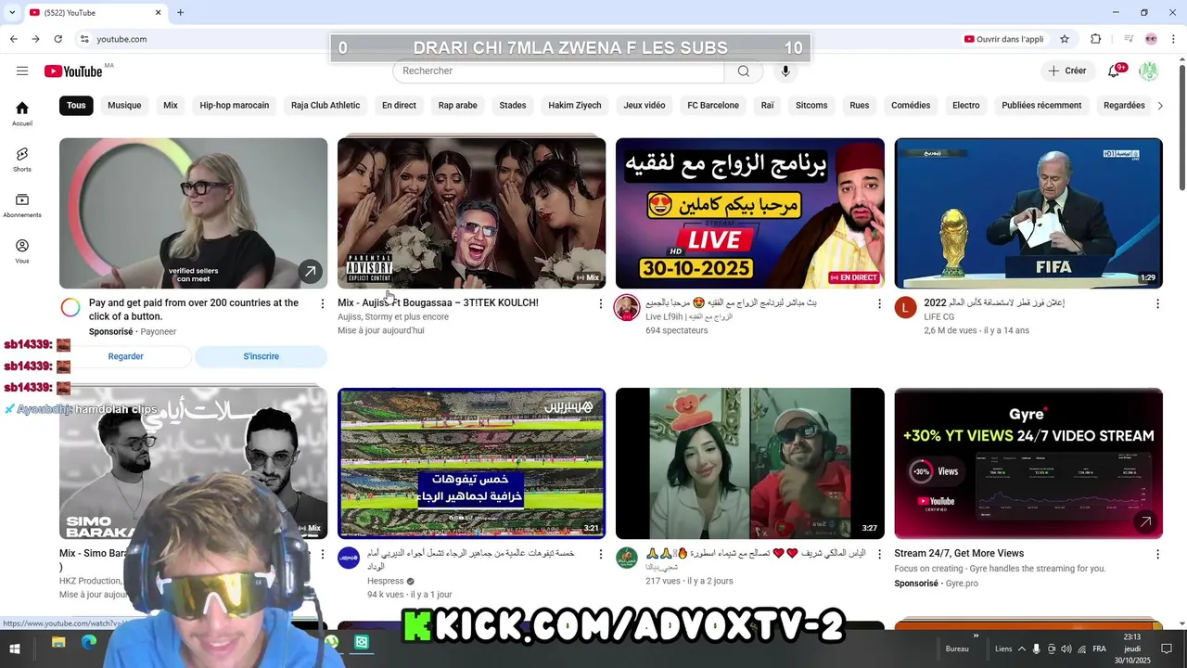The width and height of the screenshot is (1187, 668).
Task: Open the Vous section in the sidebar
Action: click(22, 251)
